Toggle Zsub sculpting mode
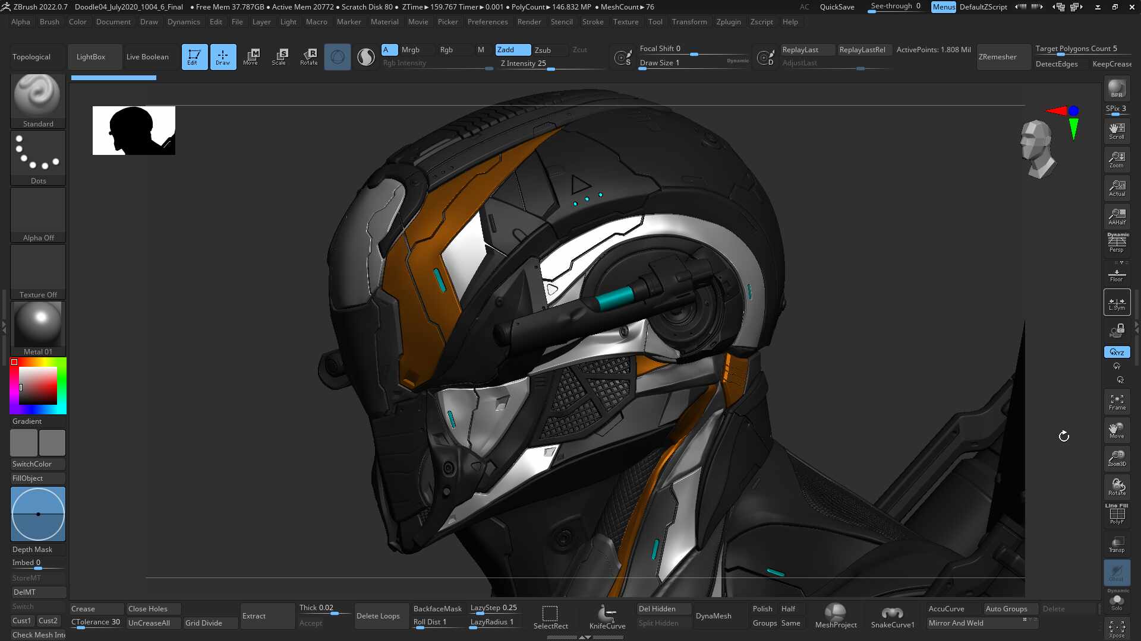The image size is (1141, 641). coord(543,50)
